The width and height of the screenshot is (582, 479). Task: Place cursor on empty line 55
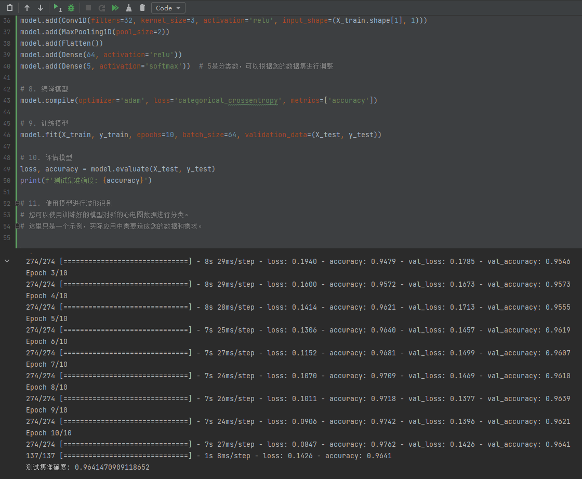tap(156, 237)
